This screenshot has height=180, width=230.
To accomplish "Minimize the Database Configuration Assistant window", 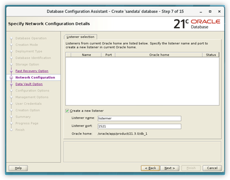I will point(201,12).
